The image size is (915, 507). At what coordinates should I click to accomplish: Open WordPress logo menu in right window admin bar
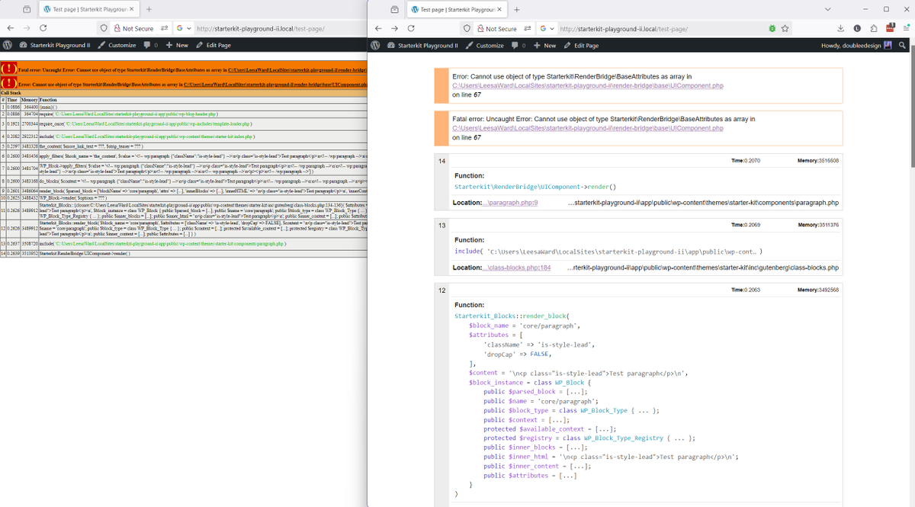[x=375, y=45]
